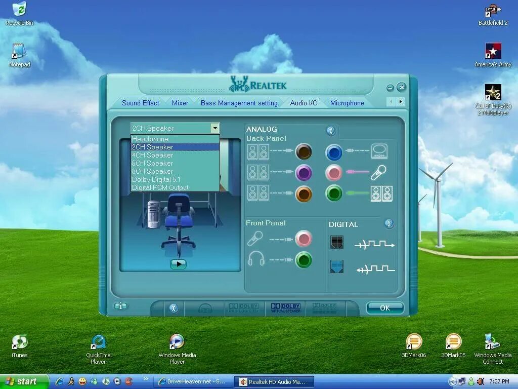This screenshot has height=389, width=518.
Task: Choose 4CH Speaker from the dropdown list
Action: (x=175, y=155)
